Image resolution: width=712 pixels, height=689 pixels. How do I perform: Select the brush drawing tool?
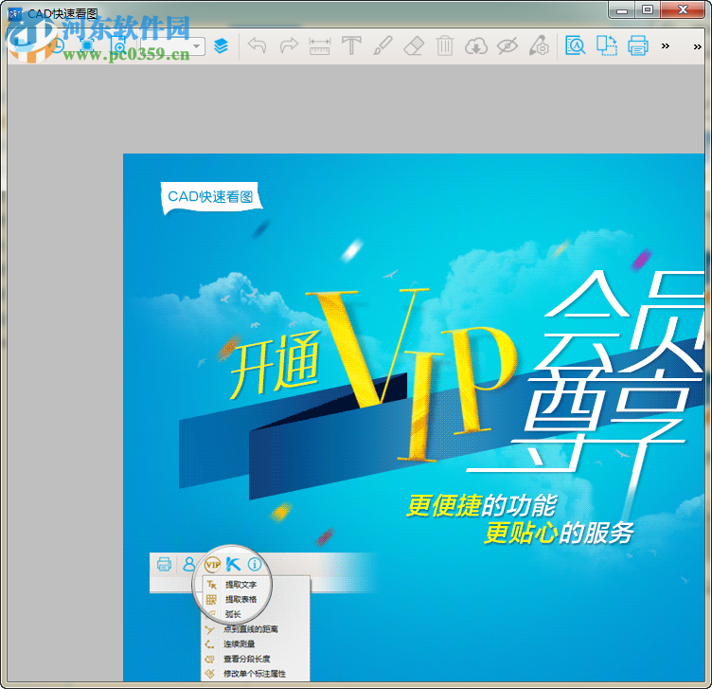click(383, 45)
